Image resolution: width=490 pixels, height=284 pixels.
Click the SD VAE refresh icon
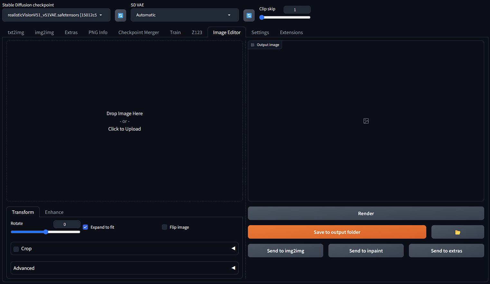pyautogui.click(x=249, y=15)
